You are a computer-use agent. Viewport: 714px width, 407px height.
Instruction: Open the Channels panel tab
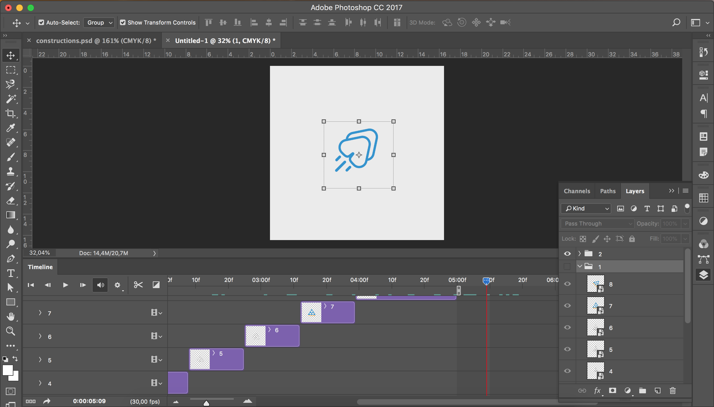click(x=576, y=191)
